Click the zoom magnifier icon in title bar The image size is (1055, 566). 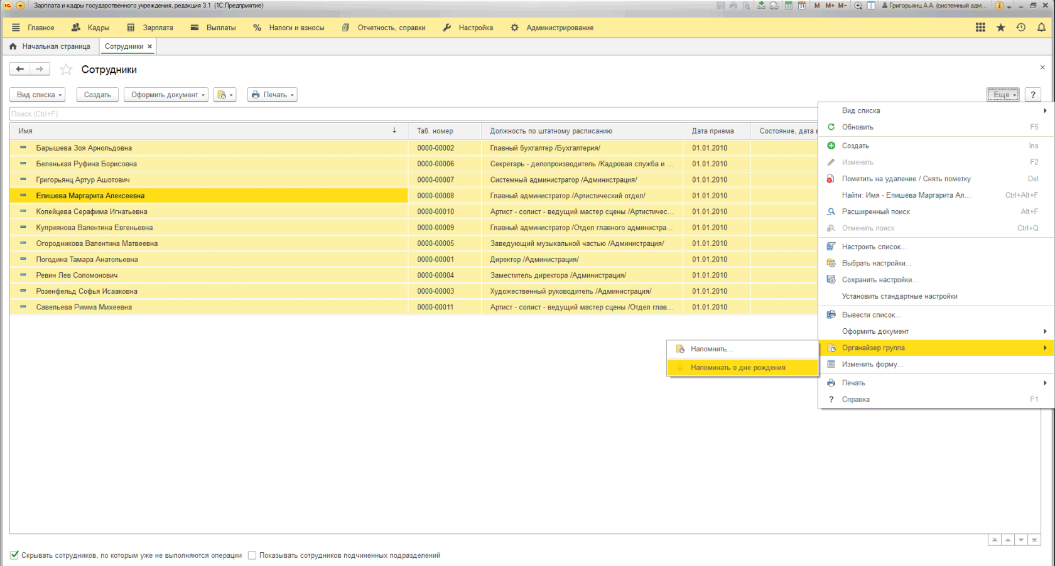tap(858, 6)
